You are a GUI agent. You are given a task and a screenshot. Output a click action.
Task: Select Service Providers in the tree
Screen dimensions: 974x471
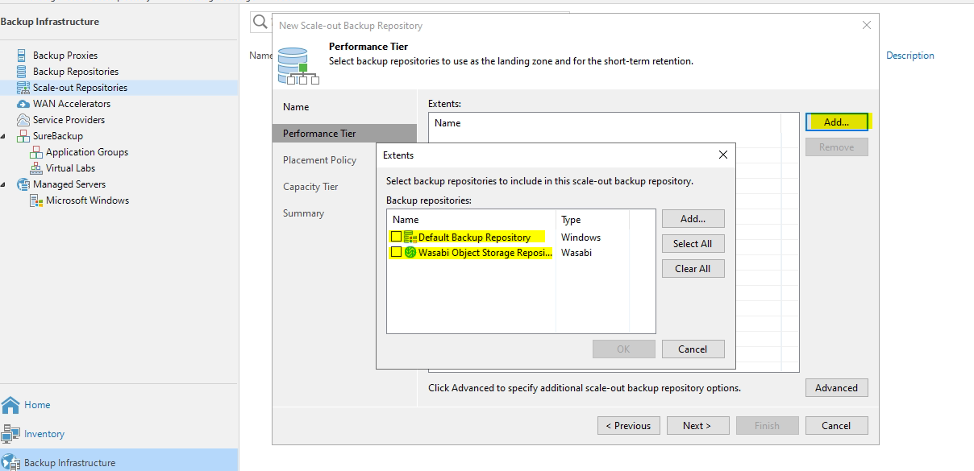pyautogui.click(x=69, y=120)
